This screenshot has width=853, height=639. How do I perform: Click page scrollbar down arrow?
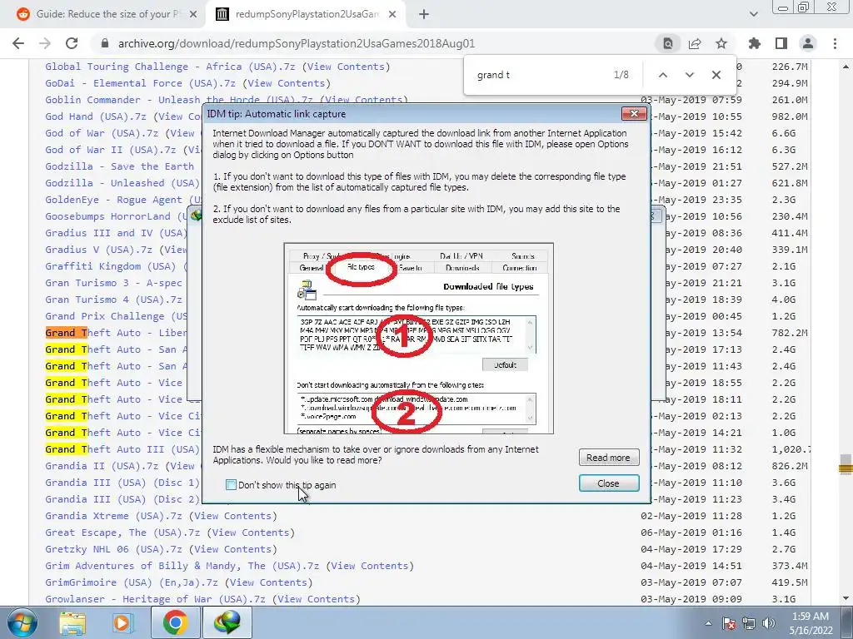(846, 598)
